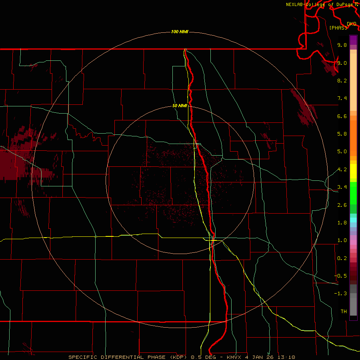Click the "0.5 DEG" elevation text in the caption
Image resolution: width=360 pixels, height=360 pixels.
pos(204,357)
